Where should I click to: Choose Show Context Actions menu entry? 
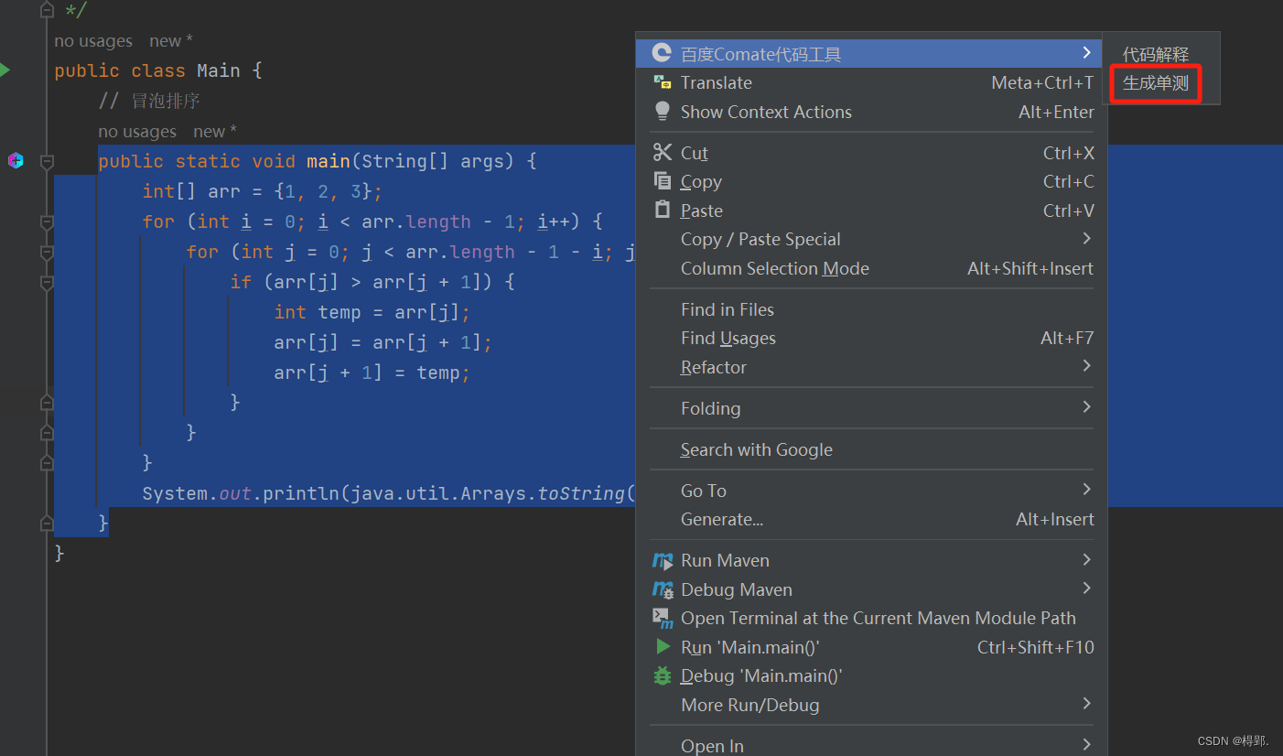[x=872, y=112]
